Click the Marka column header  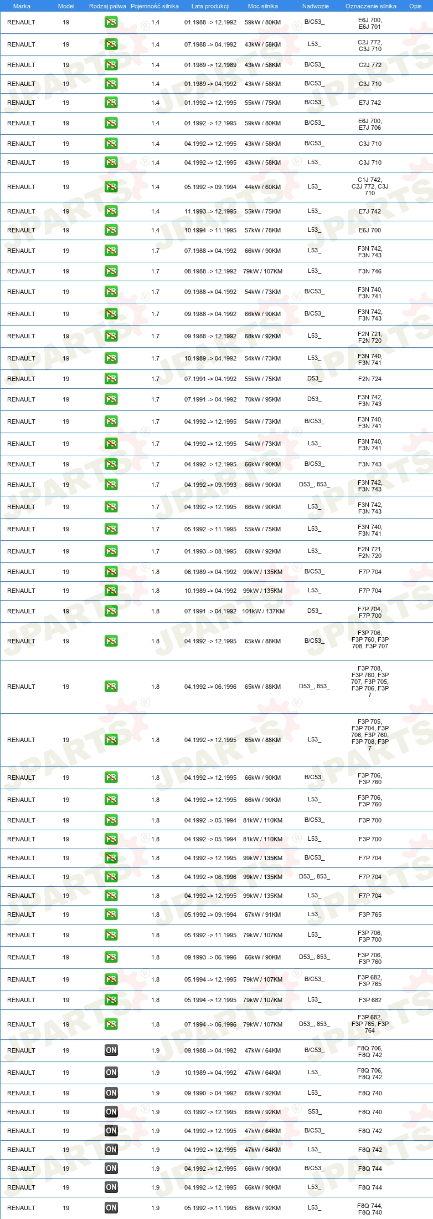click(x=22, y=6)
